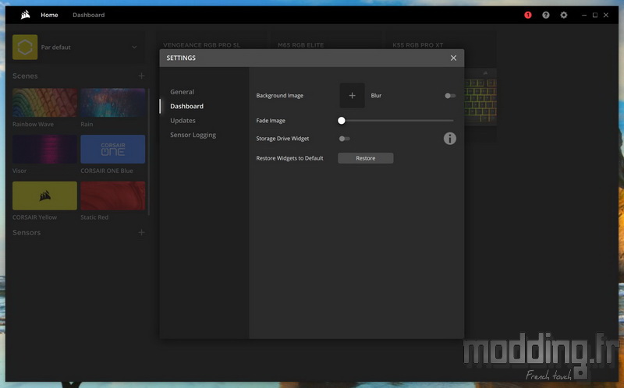Close the Settings dialog
The image size is (624, 388).
(x=453, y=58)
